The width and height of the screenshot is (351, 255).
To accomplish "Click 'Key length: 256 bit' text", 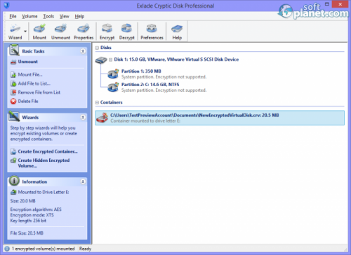I will click(28, 221).
